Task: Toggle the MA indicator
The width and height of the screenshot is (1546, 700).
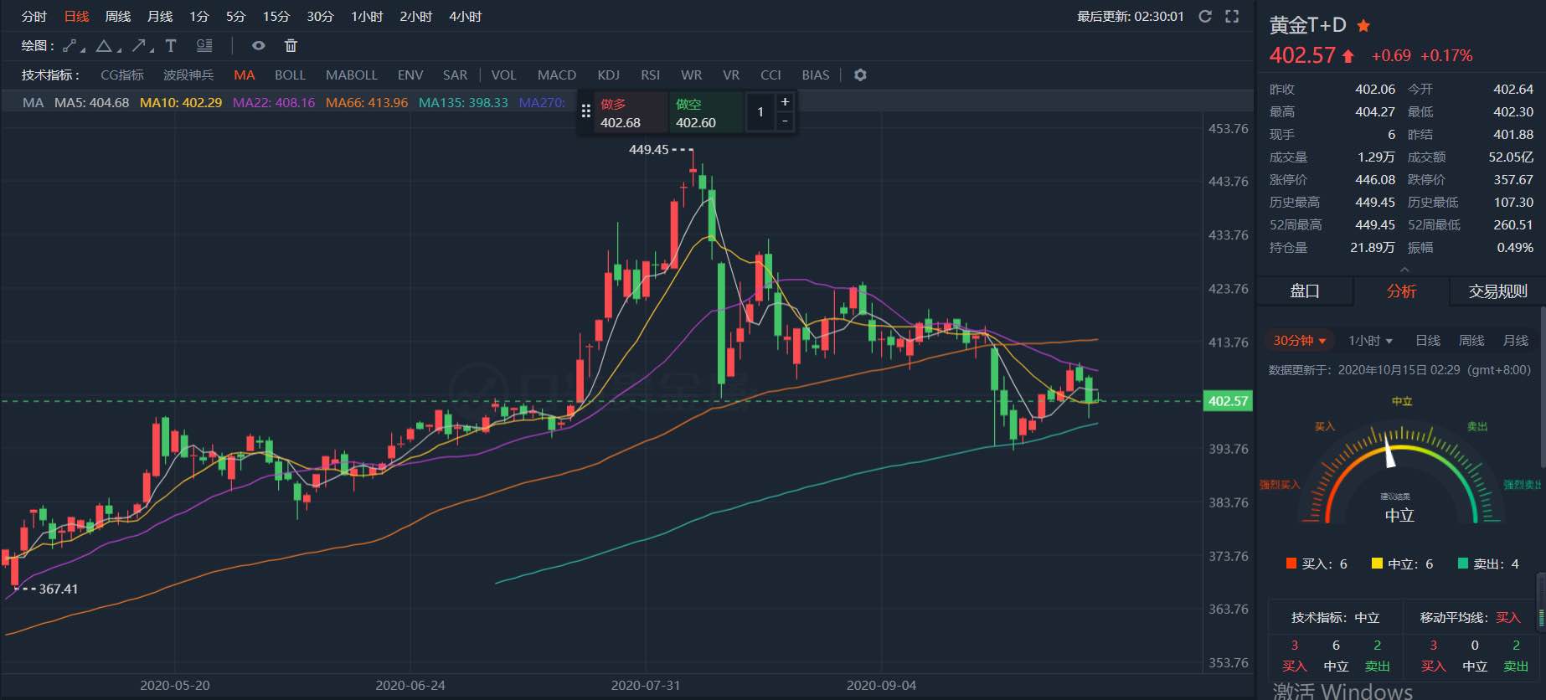Action: click(x=245, y=75)
